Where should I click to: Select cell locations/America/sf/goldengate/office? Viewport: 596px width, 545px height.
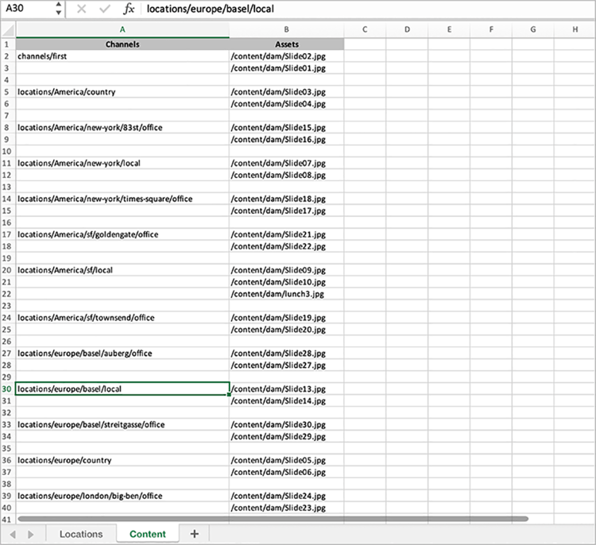[122, 234]
